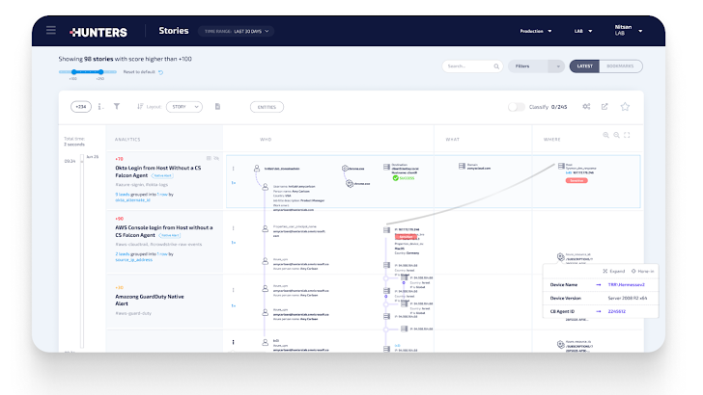Click the Native Alert tag on Okta Login

click(x=162, y=175)
